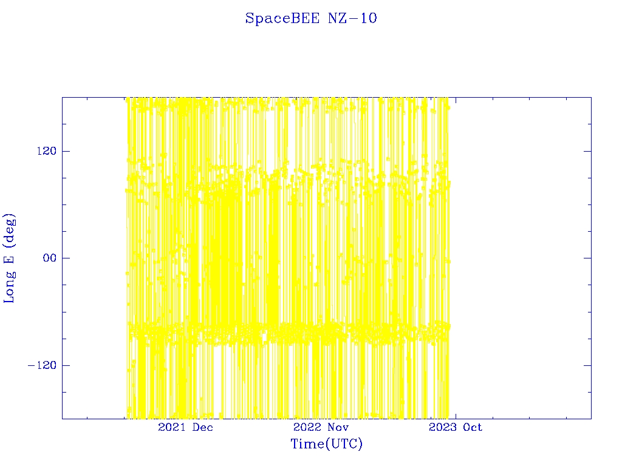Select the 2022 Nov date label

click(321, 427)
